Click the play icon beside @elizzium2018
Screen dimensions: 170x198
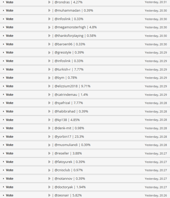49,86
